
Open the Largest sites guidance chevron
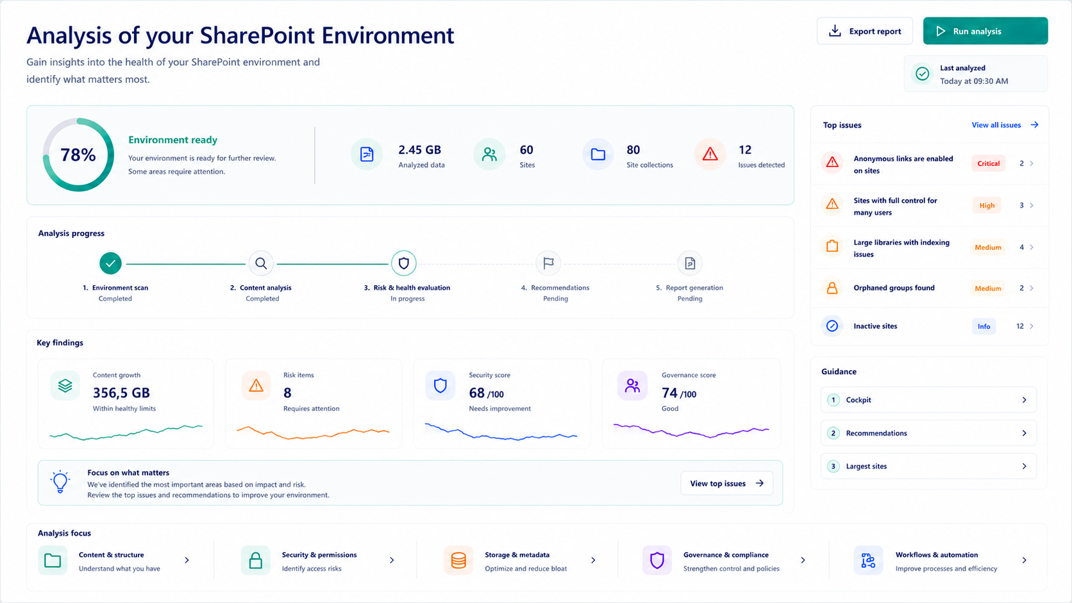point(1024,467)
